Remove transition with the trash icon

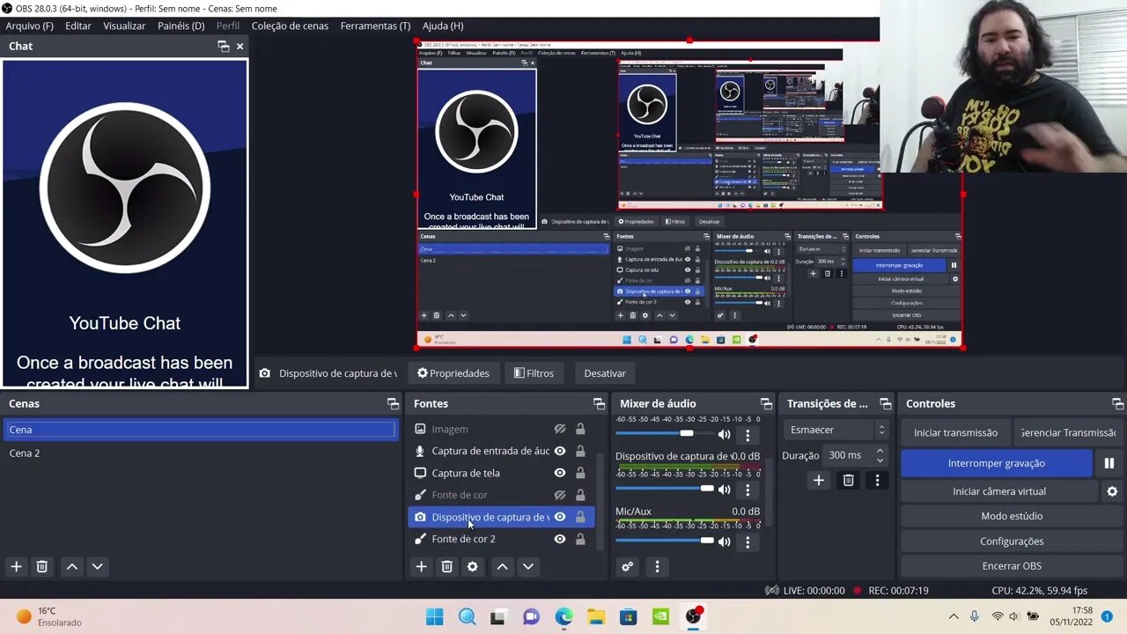tap(848, 480)
